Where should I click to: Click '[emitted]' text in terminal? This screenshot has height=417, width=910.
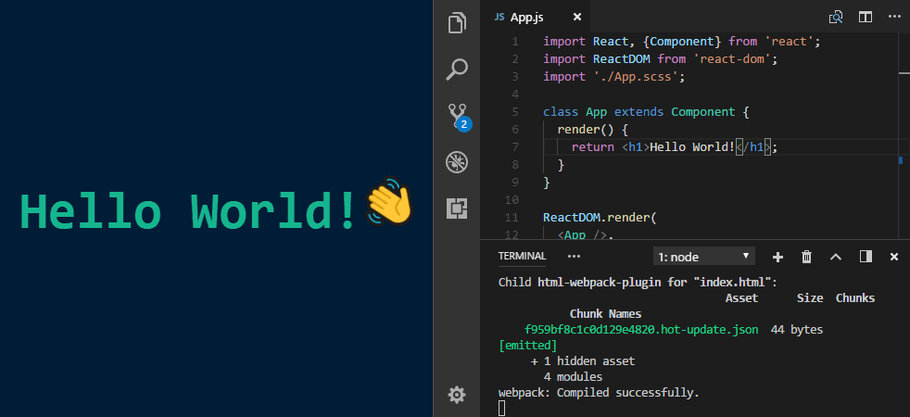click(x=527, y=346)
